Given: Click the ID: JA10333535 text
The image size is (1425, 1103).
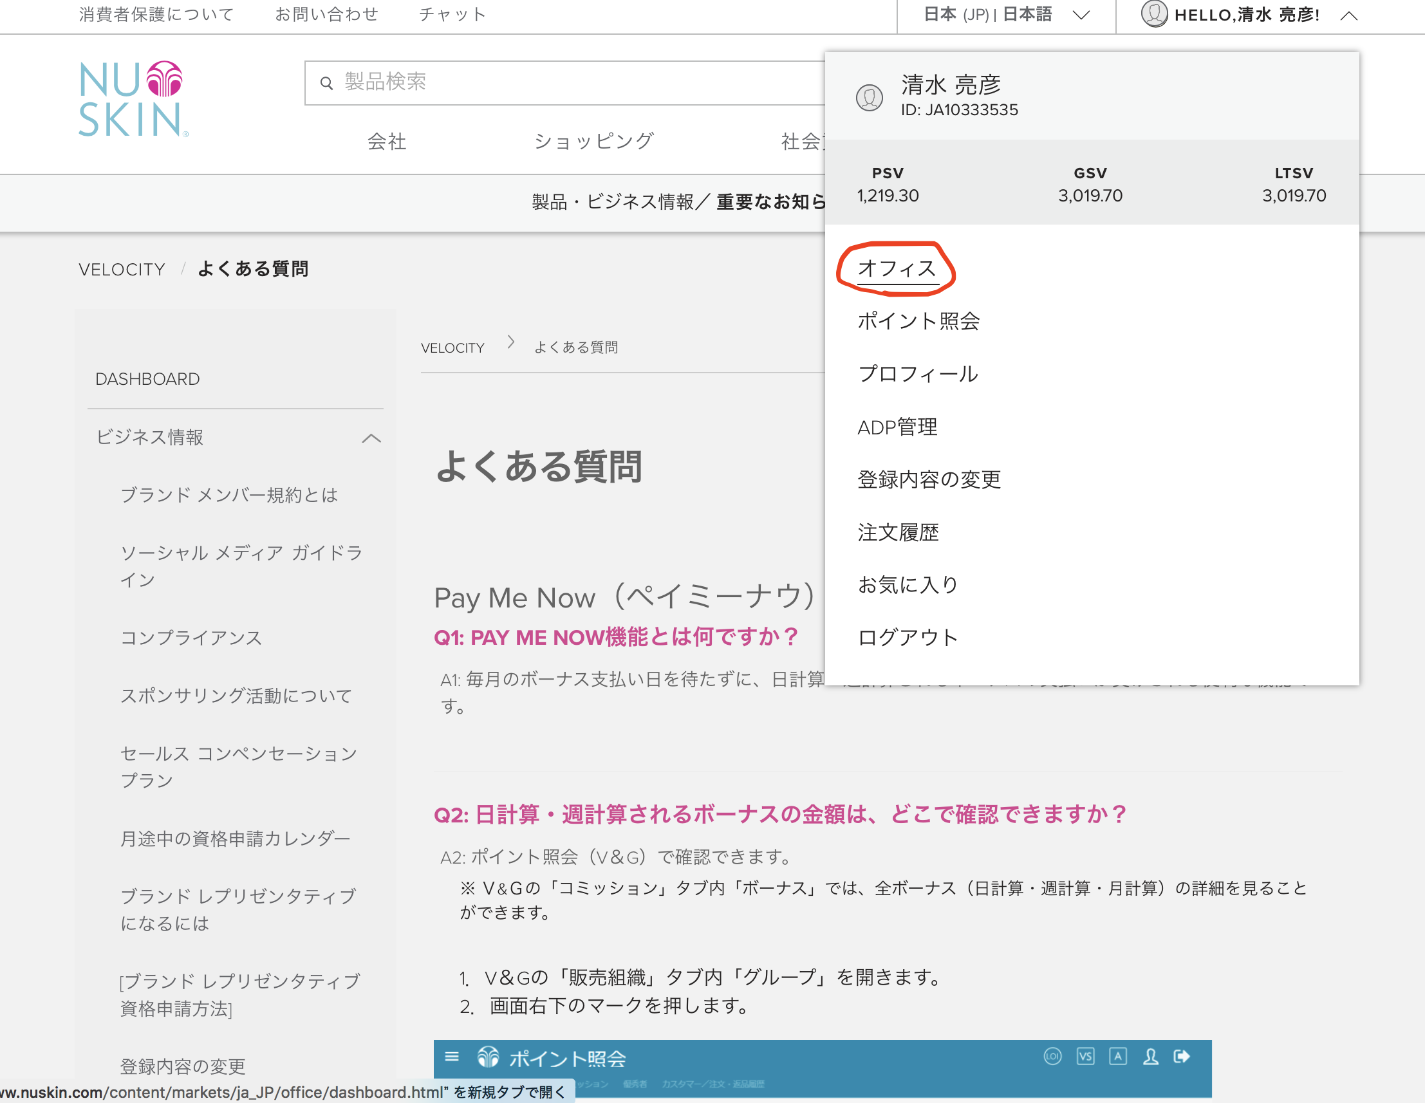Looking at the screenshot, I should tap(959, 109).
